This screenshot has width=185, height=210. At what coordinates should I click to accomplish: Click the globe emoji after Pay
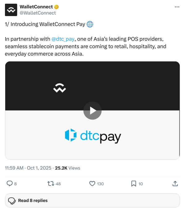90,24
